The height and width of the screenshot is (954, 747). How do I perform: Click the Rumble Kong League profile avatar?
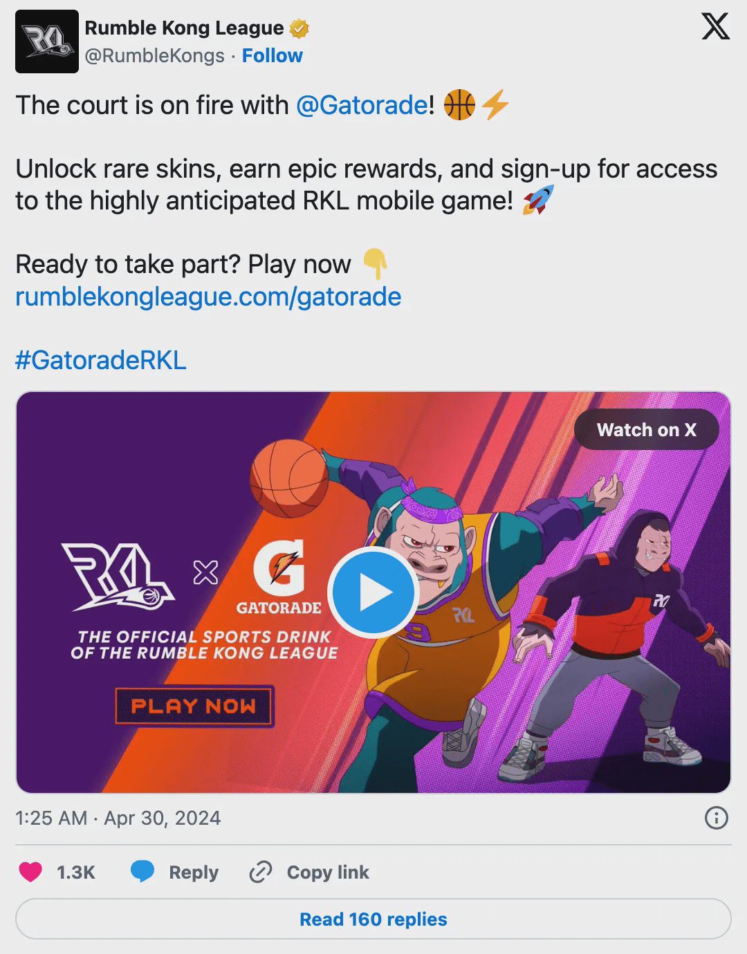click(47, 41)
